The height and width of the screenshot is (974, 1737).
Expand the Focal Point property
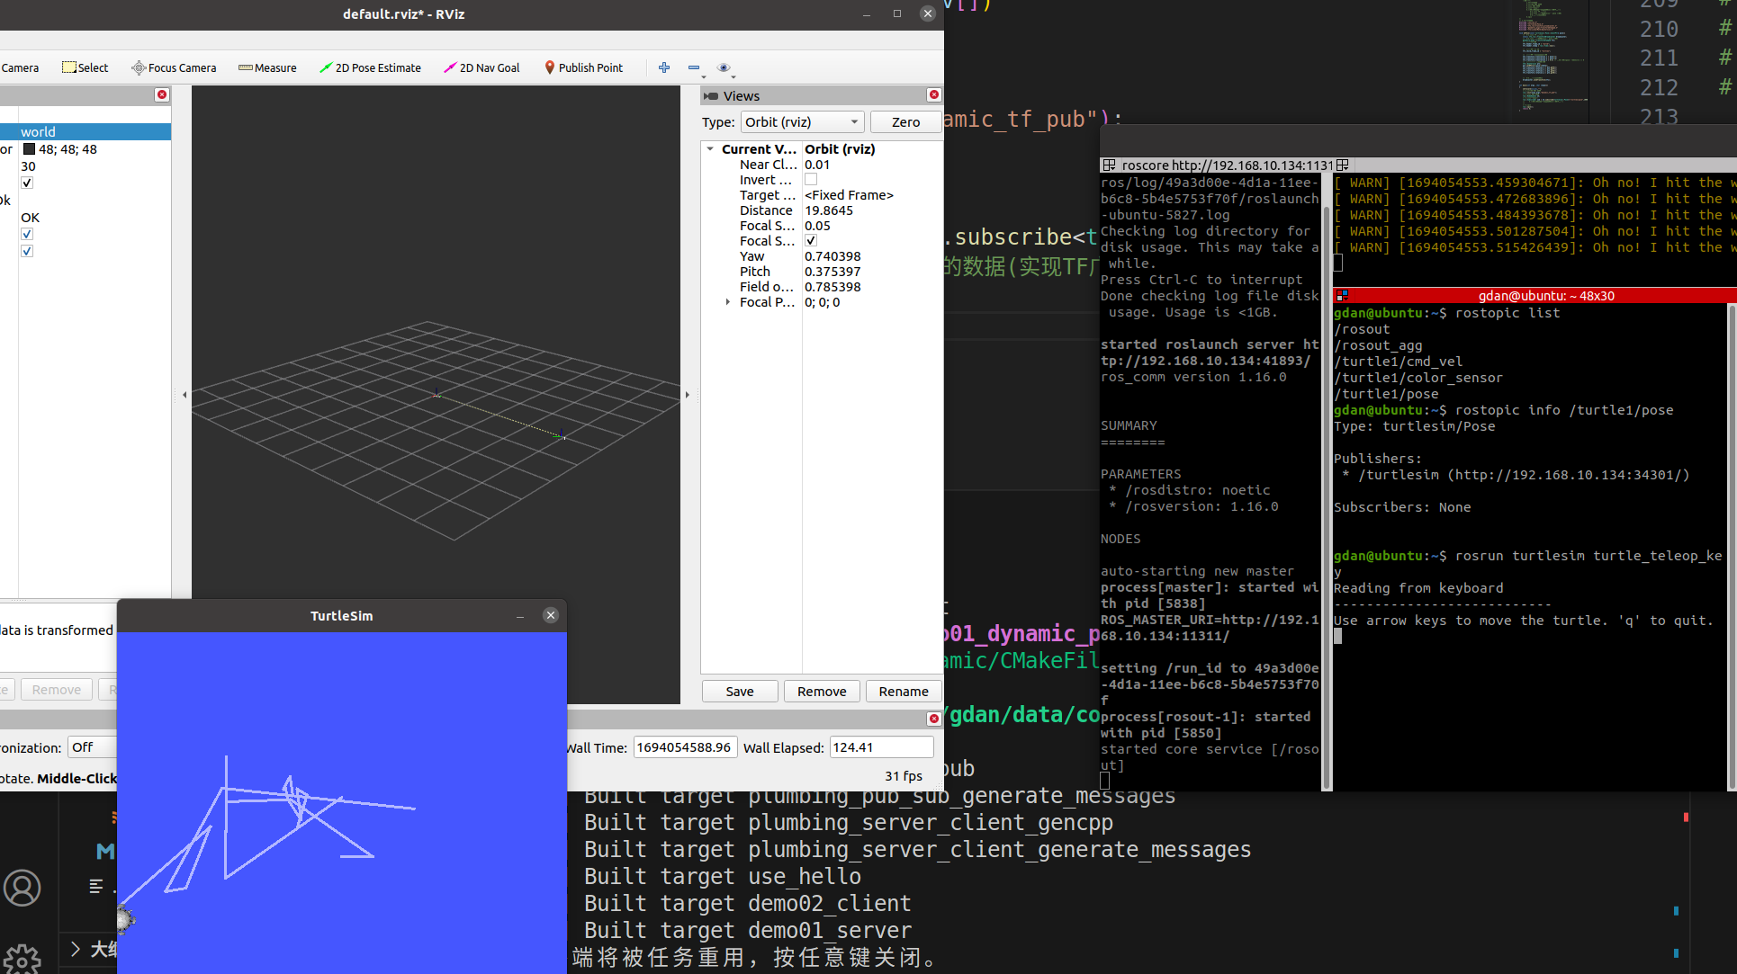point(727,302)
